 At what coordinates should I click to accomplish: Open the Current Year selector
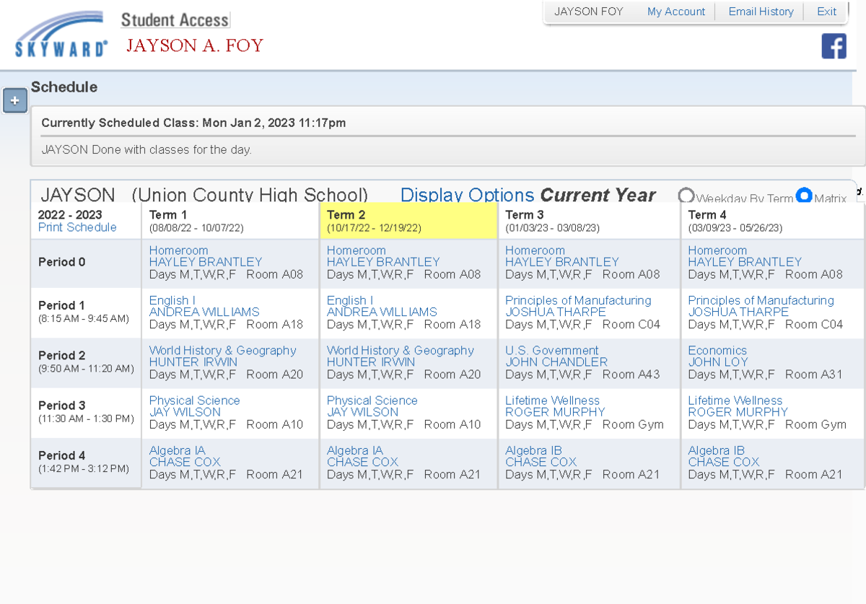(596, 195)
